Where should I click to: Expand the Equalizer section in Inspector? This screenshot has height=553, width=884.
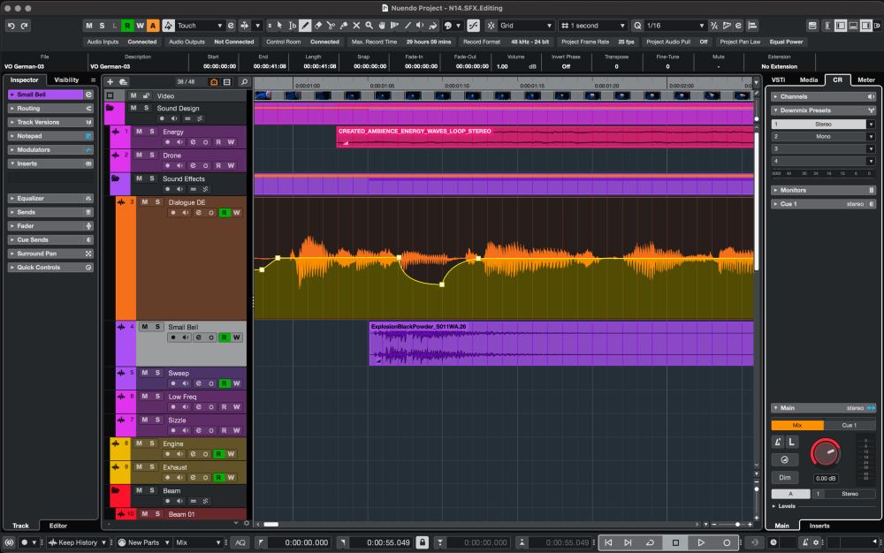point(31,199)
